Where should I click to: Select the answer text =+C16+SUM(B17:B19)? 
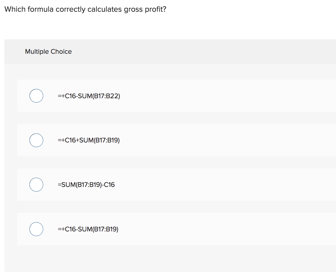click(89, 140)
